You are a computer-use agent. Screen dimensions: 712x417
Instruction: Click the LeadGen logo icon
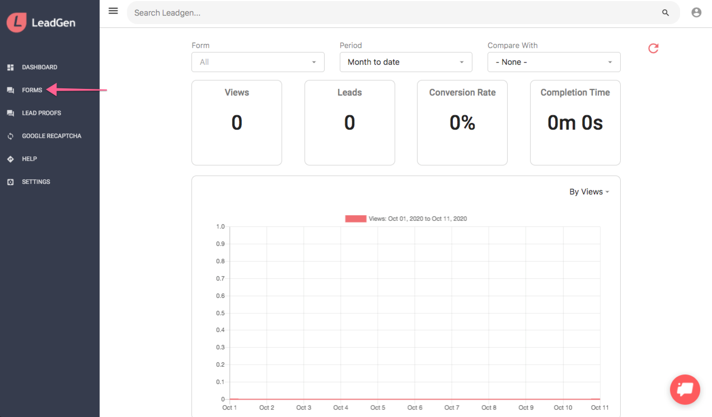(17, 22)
